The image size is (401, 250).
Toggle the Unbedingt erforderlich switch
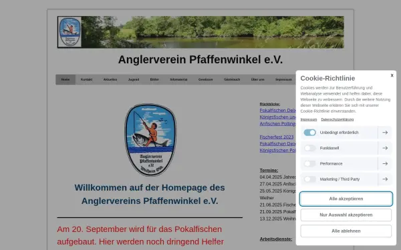309,133
